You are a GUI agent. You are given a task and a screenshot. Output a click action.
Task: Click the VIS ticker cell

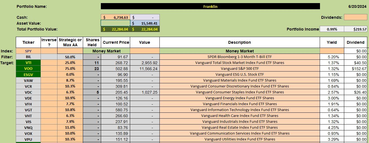coord(28,122)
